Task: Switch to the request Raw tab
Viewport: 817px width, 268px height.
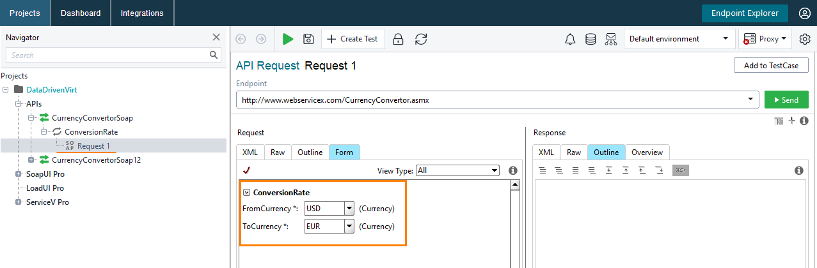Action: (x=277, y=152)
